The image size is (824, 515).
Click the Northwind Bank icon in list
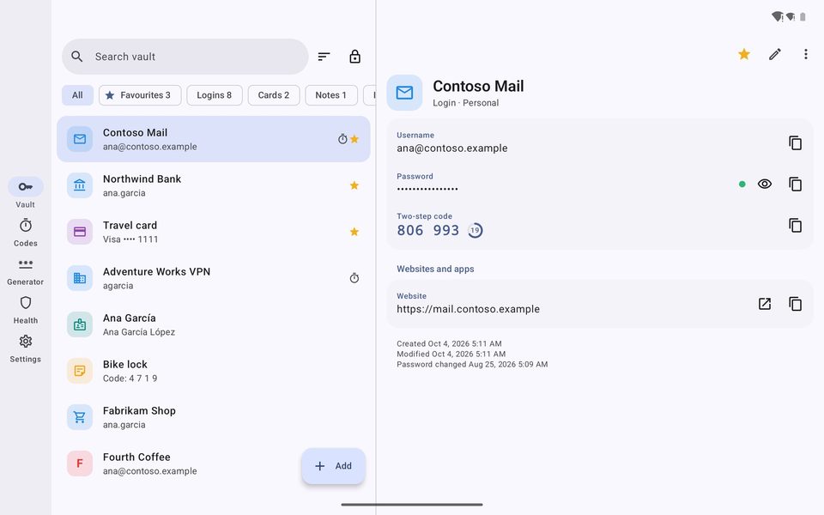(x=79, y=185)
